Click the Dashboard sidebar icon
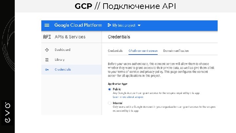Viewport: 236px width, 133px height. pos(47,50)
